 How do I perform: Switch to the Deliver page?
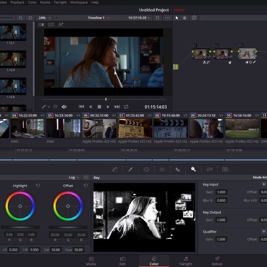pyautogui.click(x=217, y=261)
